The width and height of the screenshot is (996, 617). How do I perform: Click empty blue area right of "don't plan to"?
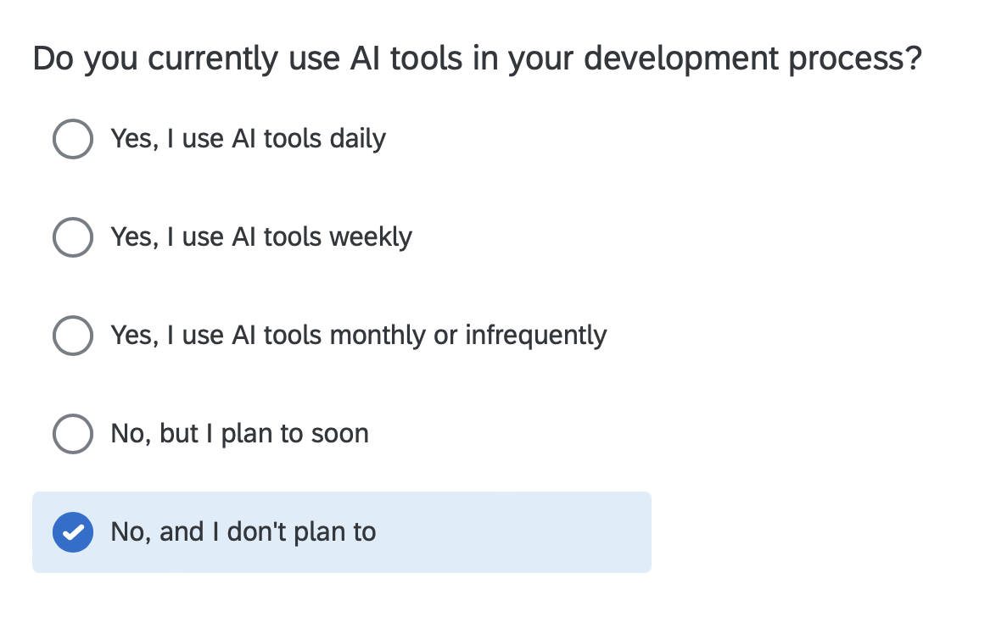point(514,532)
